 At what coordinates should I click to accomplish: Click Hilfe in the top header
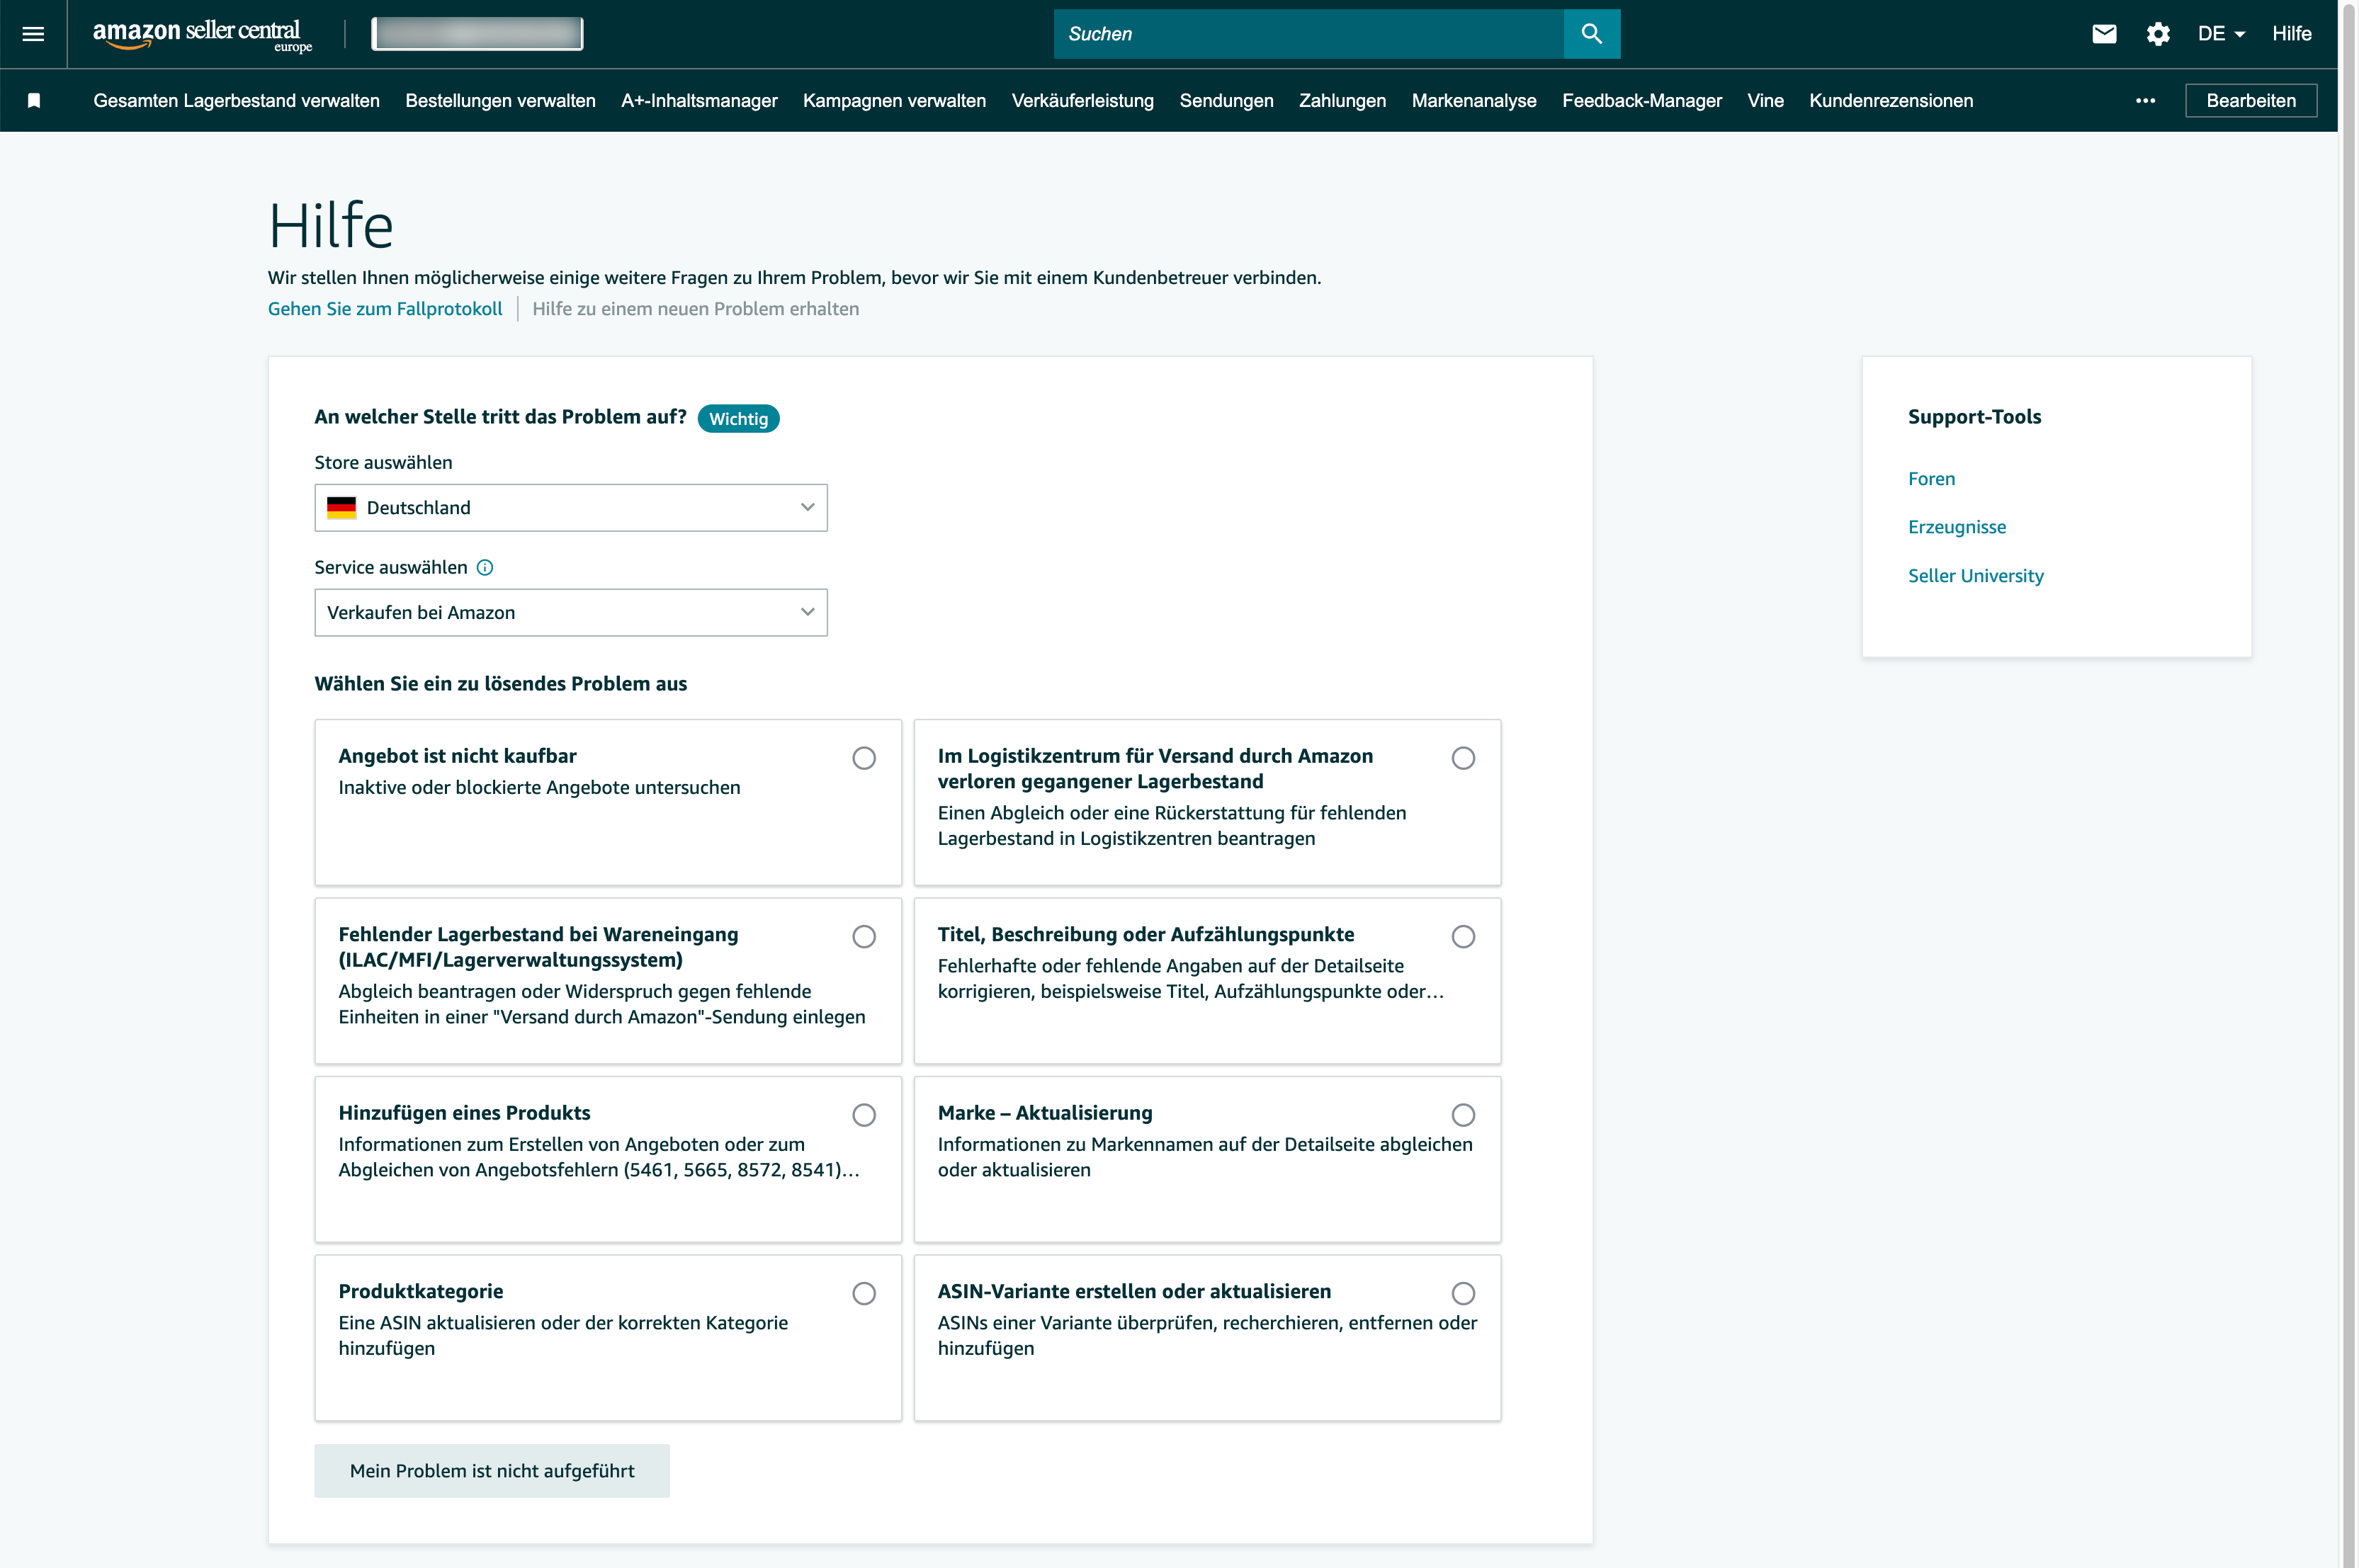[2291, 34]
